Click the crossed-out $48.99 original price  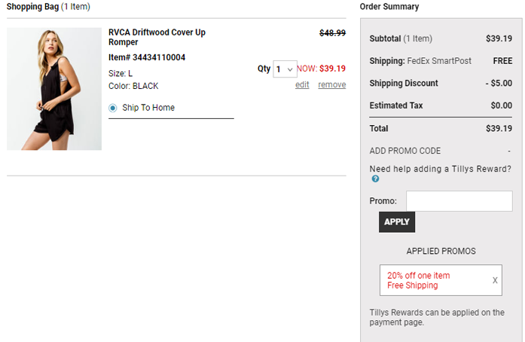pos(332,33)
